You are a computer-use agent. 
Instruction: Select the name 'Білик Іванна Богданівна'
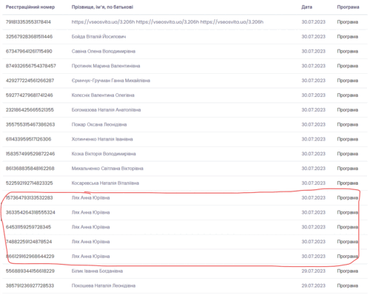click(x=97, y=271)
